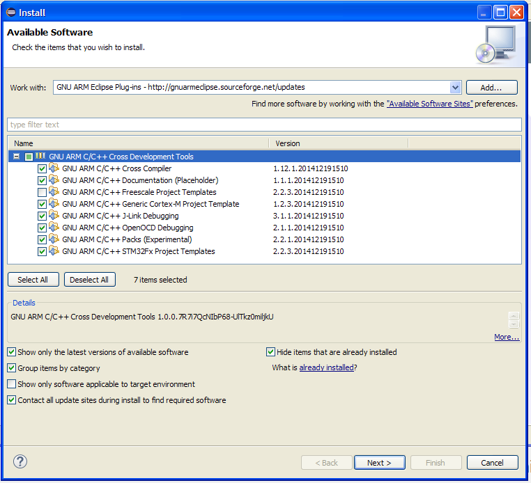
Task: Open the Work with dropdown arrow
Action: pos(455,88)
